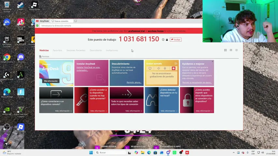Open ¿Cómo conectarse a un dispositivo remoto? card
This screenshot has width=278, height=156.
click(56, 100)
